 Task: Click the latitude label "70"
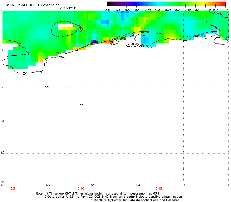click(x=2, y=10)
